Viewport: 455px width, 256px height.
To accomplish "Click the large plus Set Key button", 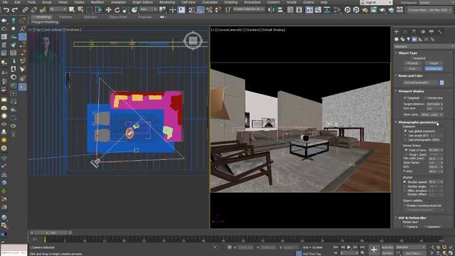I will click(x=374, y=250).
